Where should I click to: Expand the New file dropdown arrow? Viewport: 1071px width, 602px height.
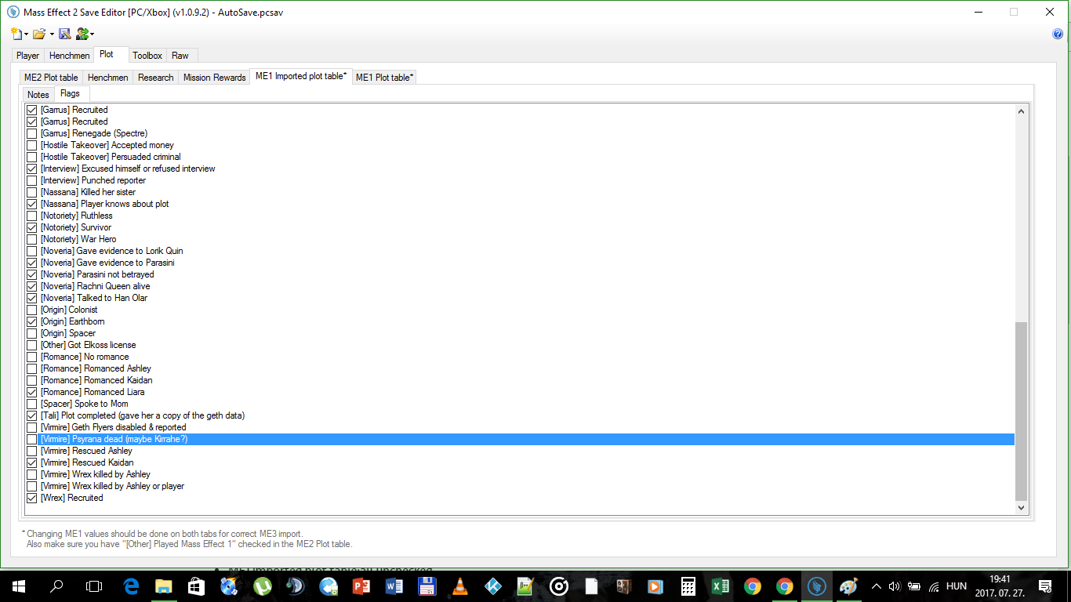click(26, 34)
